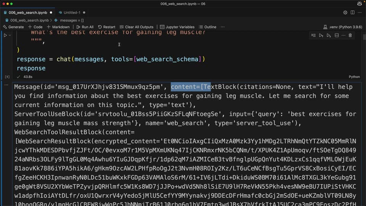Viewport: 366px width, 206px height.
Task: Open notebook settings gear icon
Action: (x=345, y=13)
